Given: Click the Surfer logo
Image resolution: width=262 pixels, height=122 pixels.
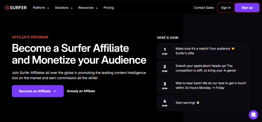Looking at the screenshot, I should 16,8.
